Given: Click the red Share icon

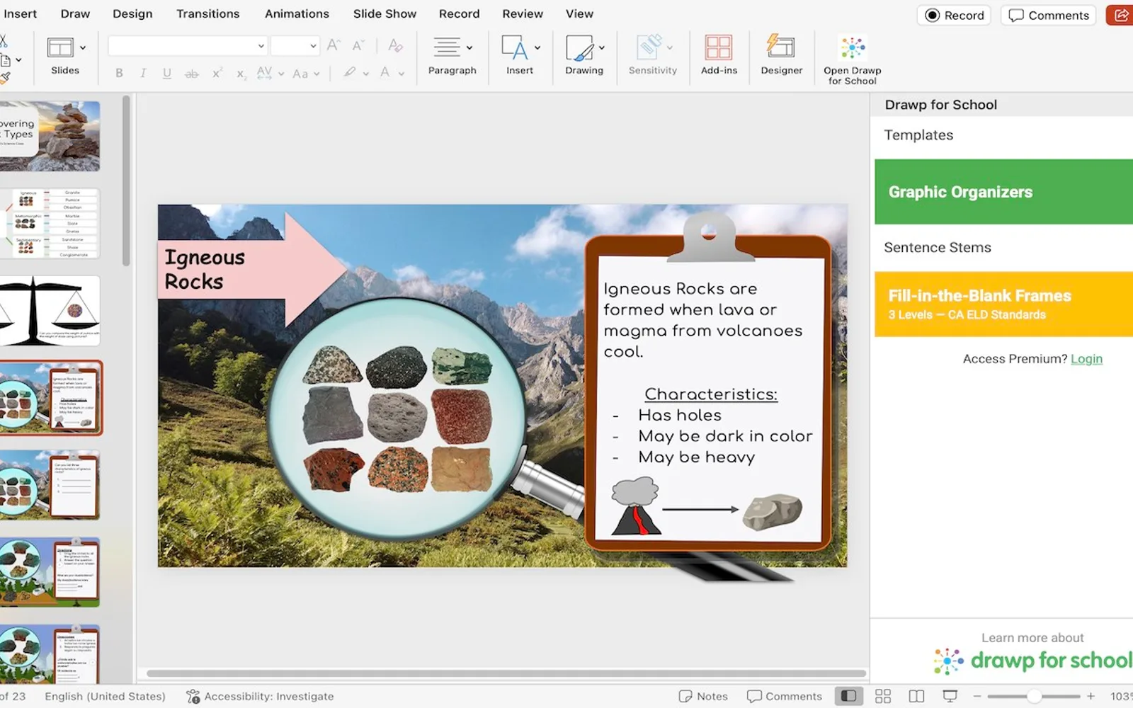Looking at the screenshot, I should pos(1120,15).
